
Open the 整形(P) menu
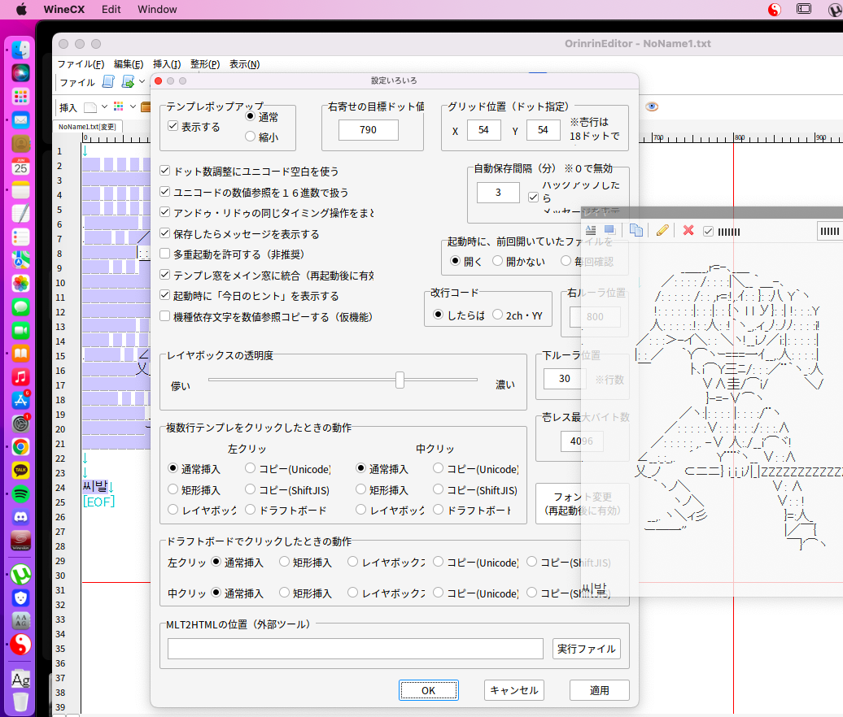point(204,64)
